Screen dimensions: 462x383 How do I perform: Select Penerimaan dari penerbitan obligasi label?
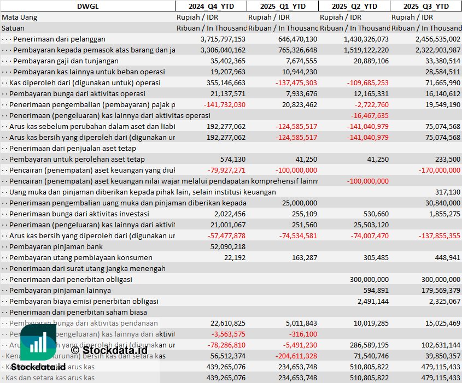(71, 279)
